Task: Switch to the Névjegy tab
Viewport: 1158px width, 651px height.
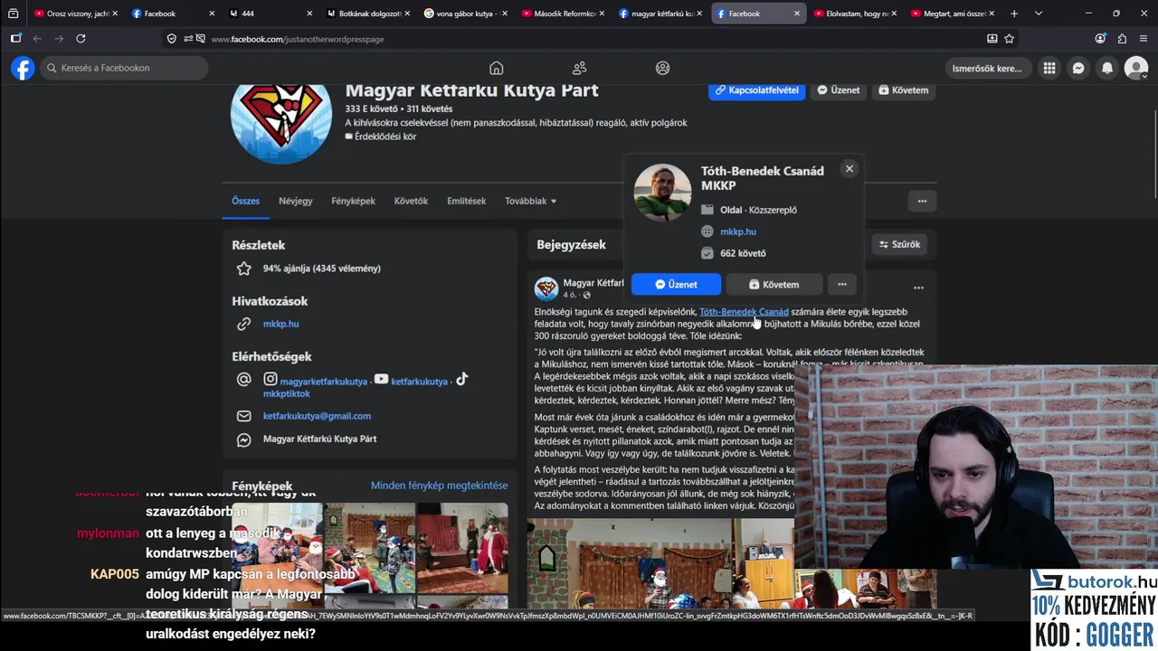Action: tap(296, 201)
